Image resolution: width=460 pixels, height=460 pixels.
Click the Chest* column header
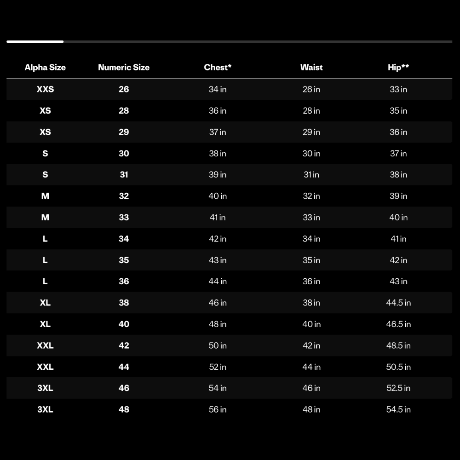(218, 68)
